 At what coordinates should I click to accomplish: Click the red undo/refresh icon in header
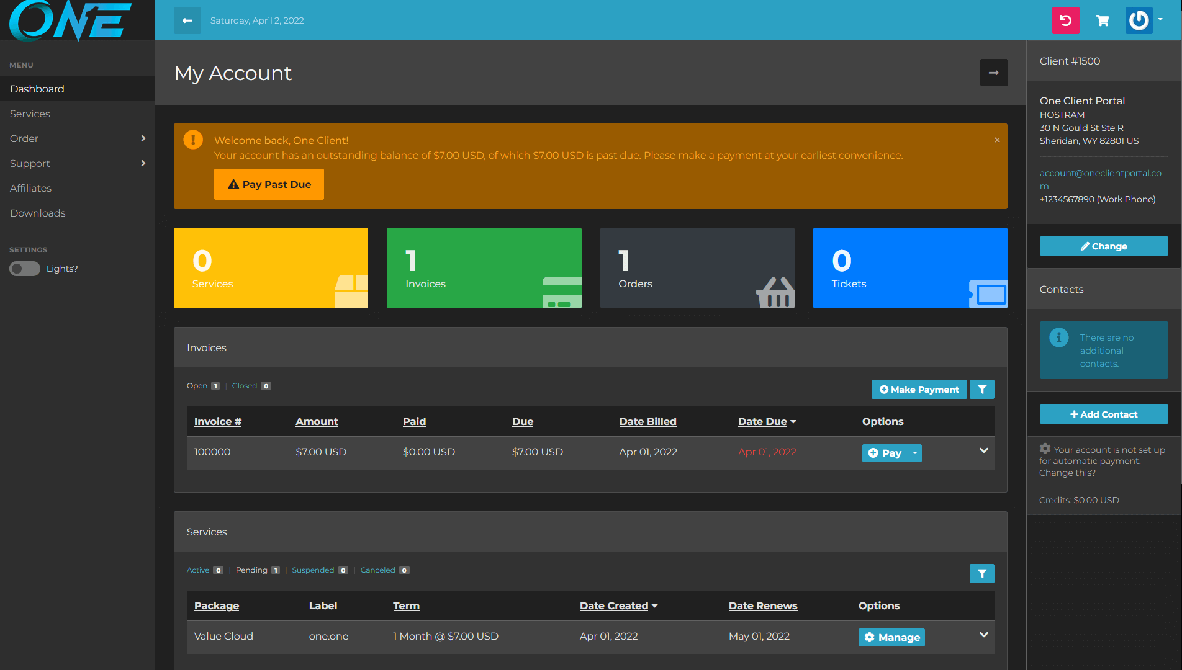1065,20
